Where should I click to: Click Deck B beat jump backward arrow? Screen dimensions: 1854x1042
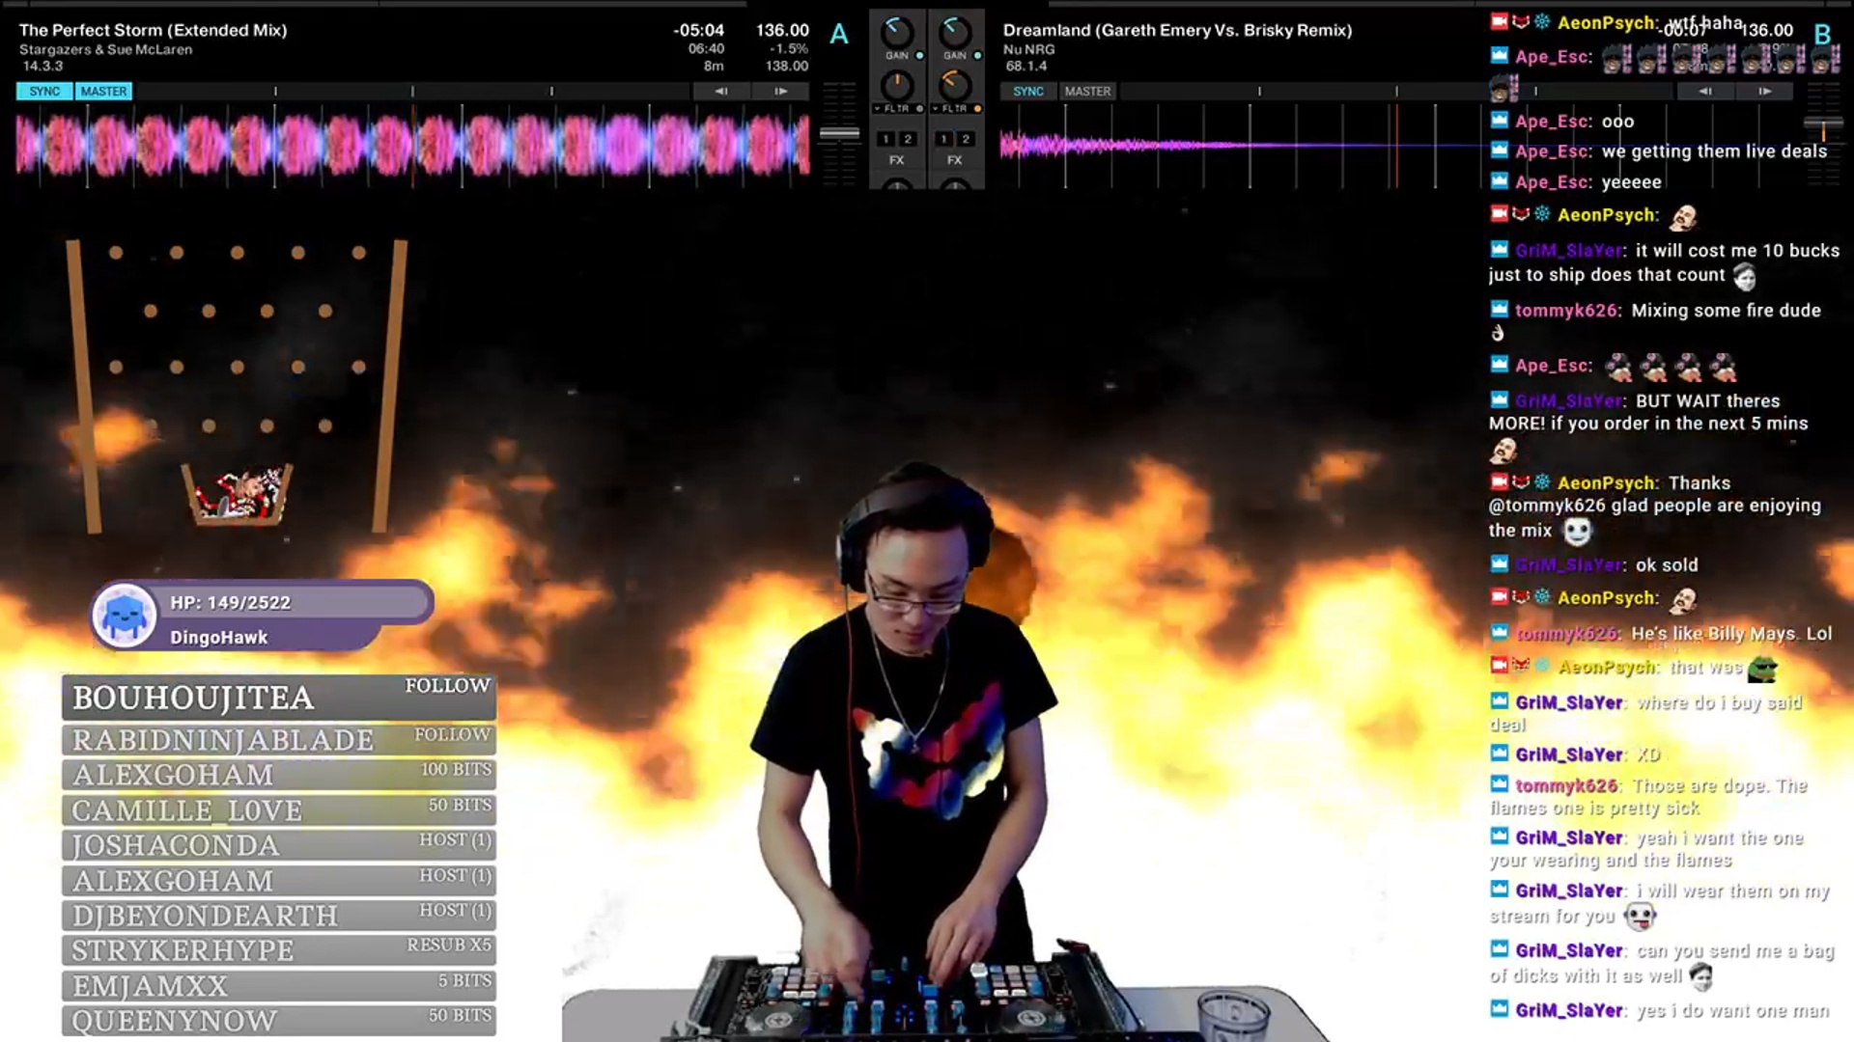tap(1705, 91)
